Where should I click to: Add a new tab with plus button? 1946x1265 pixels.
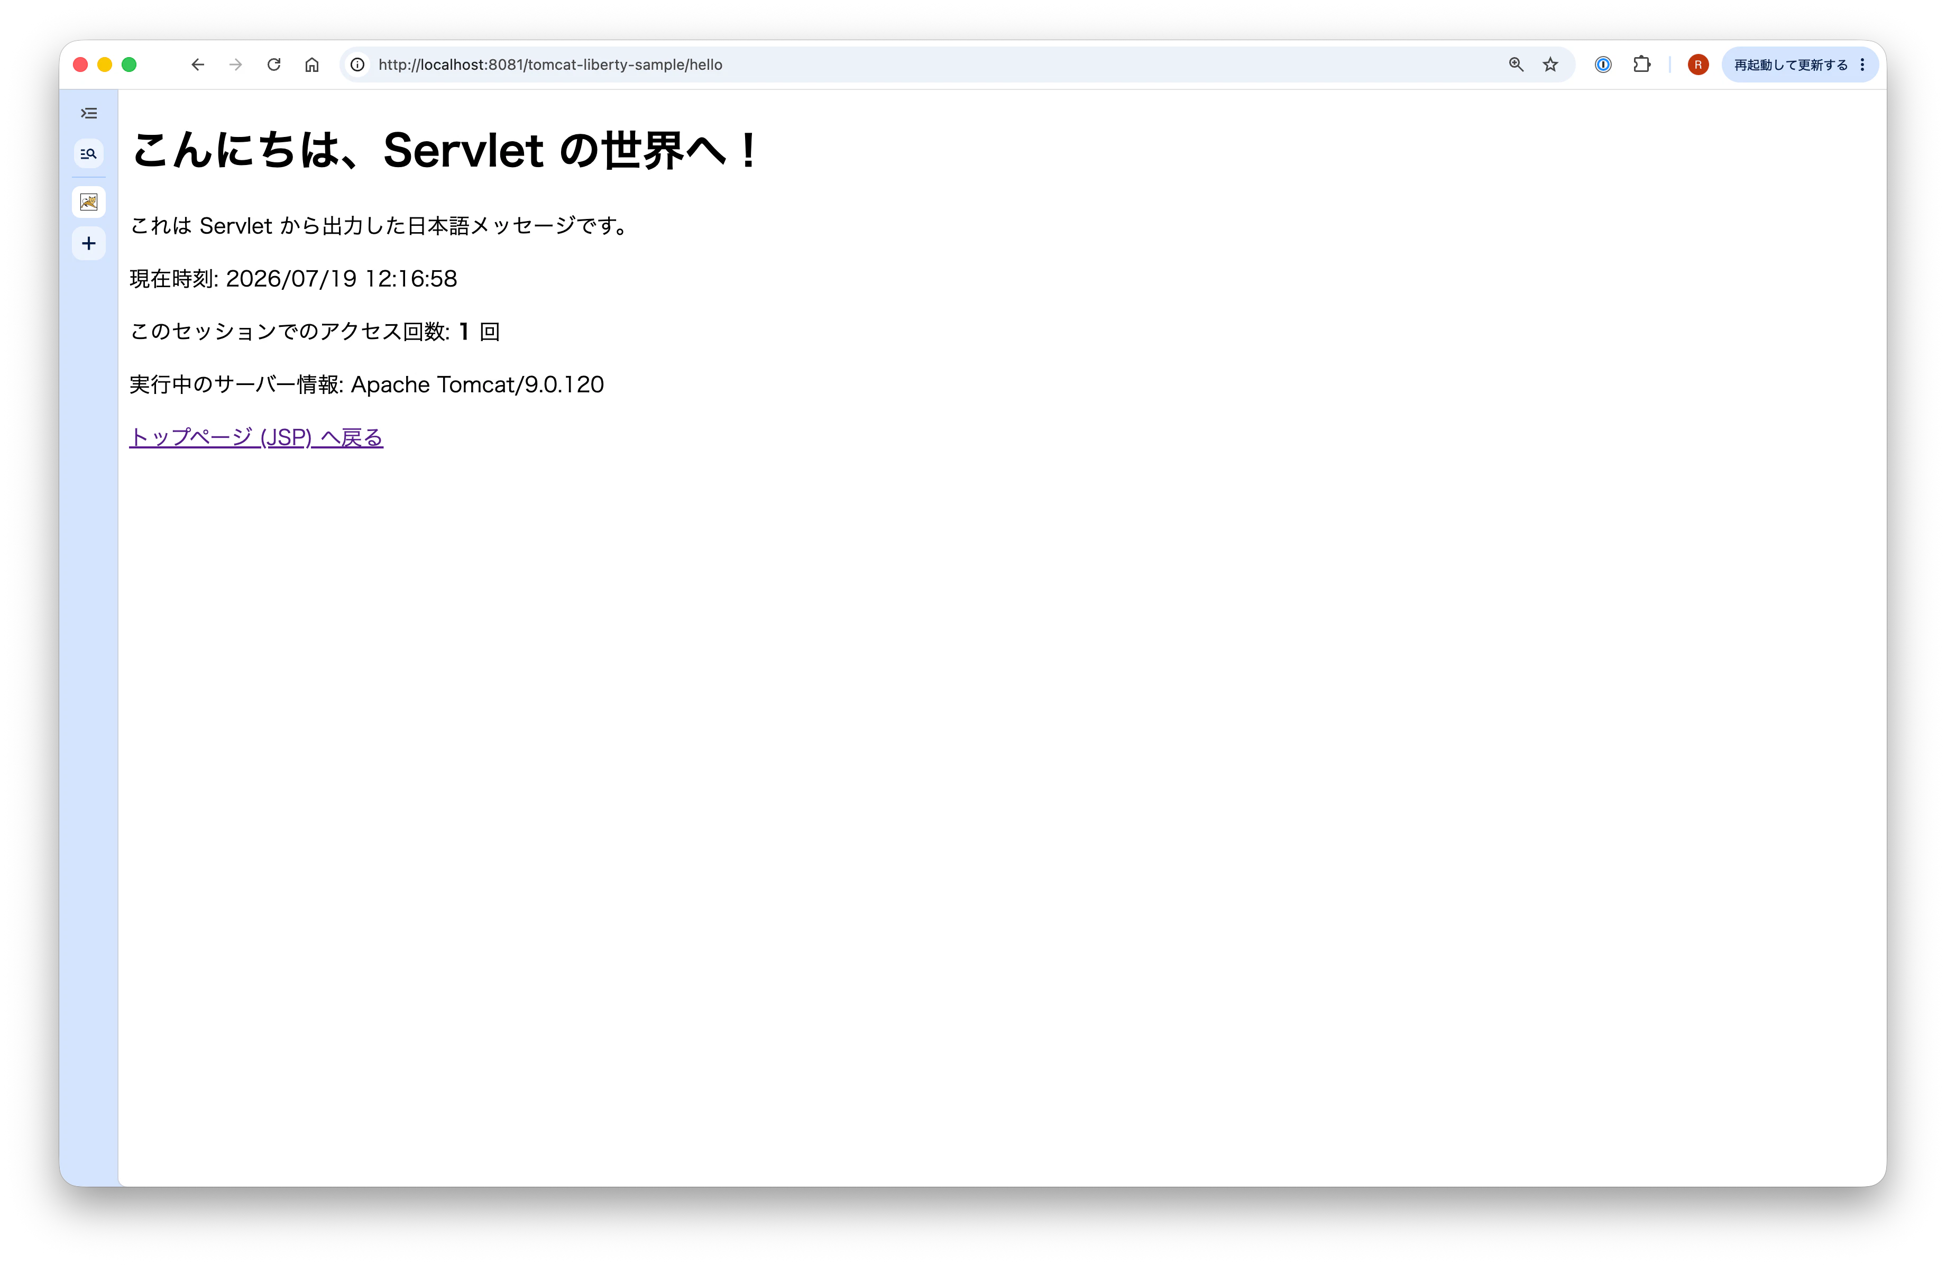[88, 243]
